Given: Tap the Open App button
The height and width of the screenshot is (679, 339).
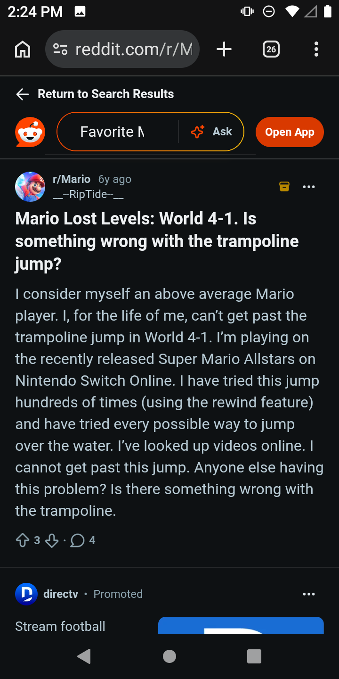Looking at the screenshot, I should 290,132.
